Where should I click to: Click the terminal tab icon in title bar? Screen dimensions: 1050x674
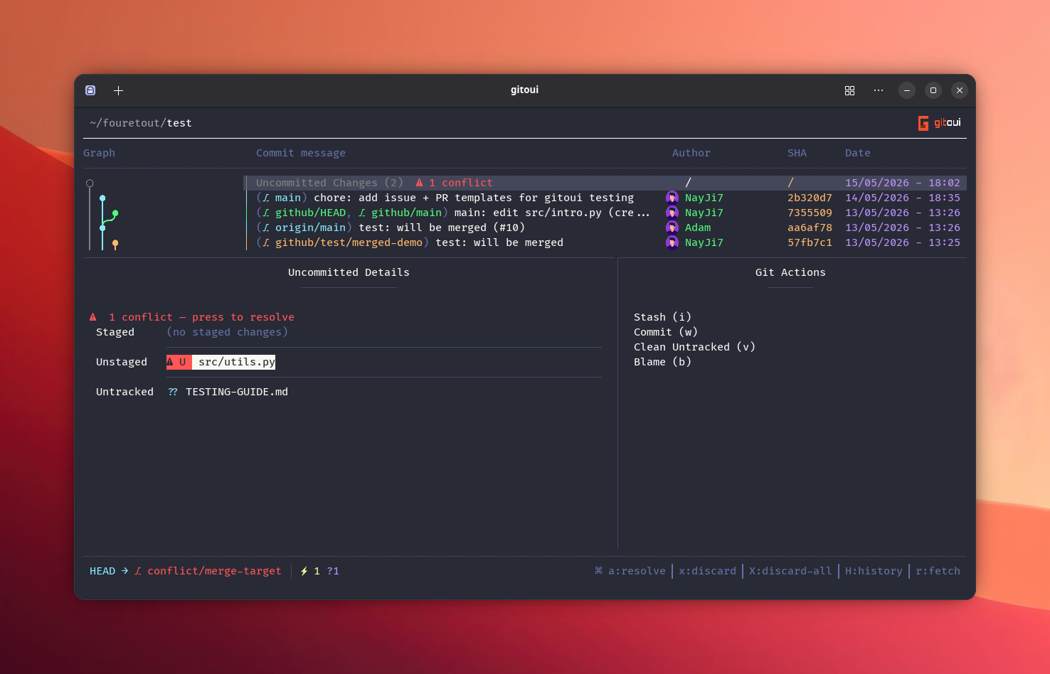click(90, 90)
